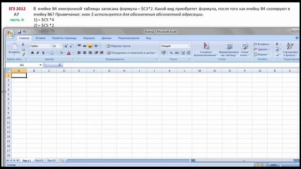Click the large Вставить paste icon
301x169 pixels.
[14, 46]
